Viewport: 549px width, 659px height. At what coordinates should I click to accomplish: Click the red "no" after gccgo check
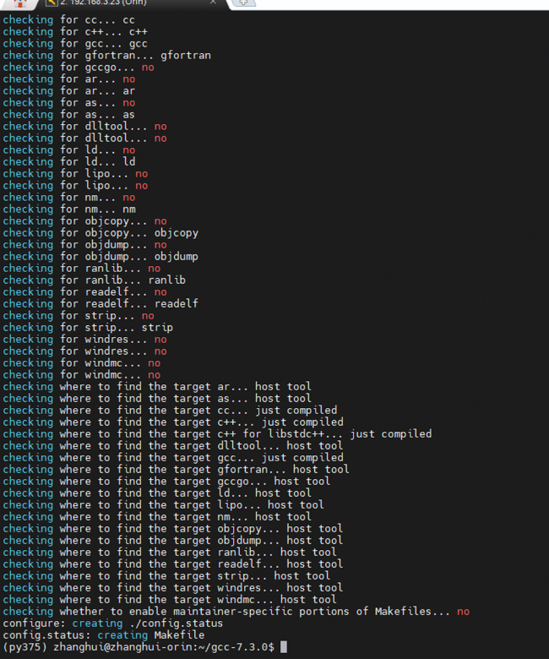pyautogui.click(x=148, y=68)
